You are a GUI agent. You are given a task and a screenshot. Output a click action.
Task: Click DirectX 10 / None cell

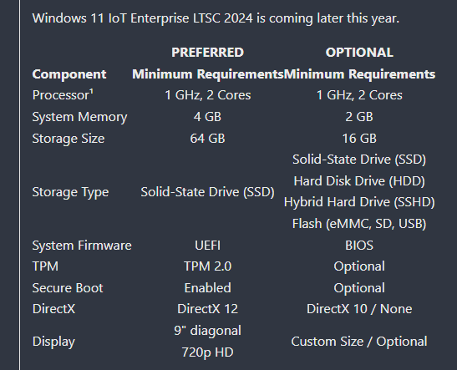point(359,309)
